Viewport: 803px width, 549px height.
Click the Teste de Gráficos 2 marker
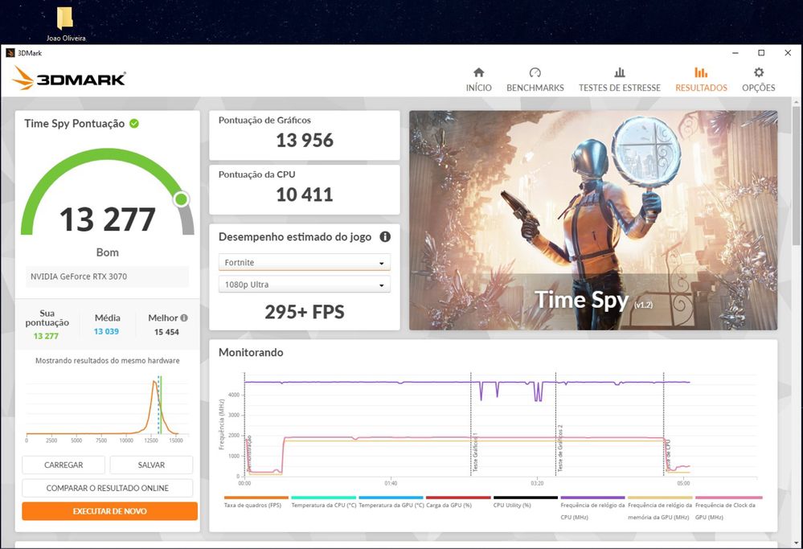tap(559, 449)
